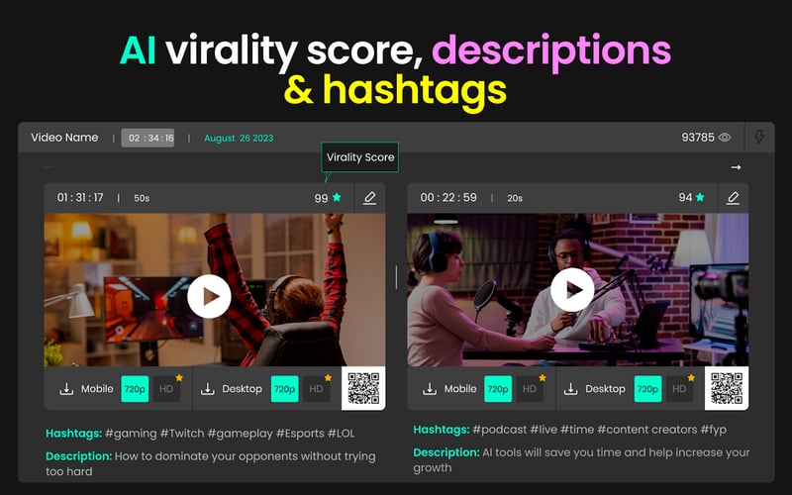Select HD for gaming clip Desktop
The image size is (792, 495).
pos(316,389)
